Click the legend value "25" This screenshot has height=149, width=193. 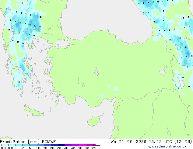click(59, 148)
